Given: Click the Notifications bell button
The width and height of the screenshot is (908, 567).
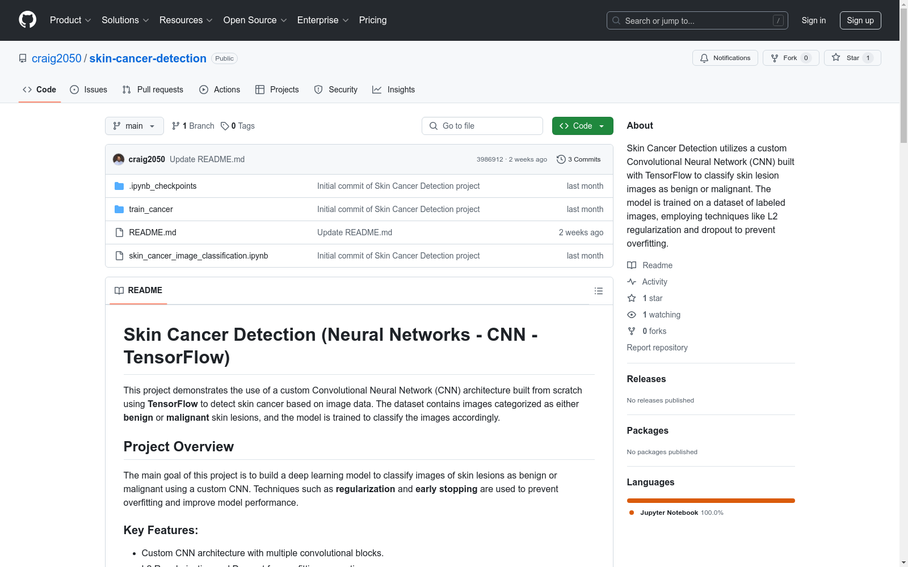Looking at the screenshot, I should tap(725, 58).
